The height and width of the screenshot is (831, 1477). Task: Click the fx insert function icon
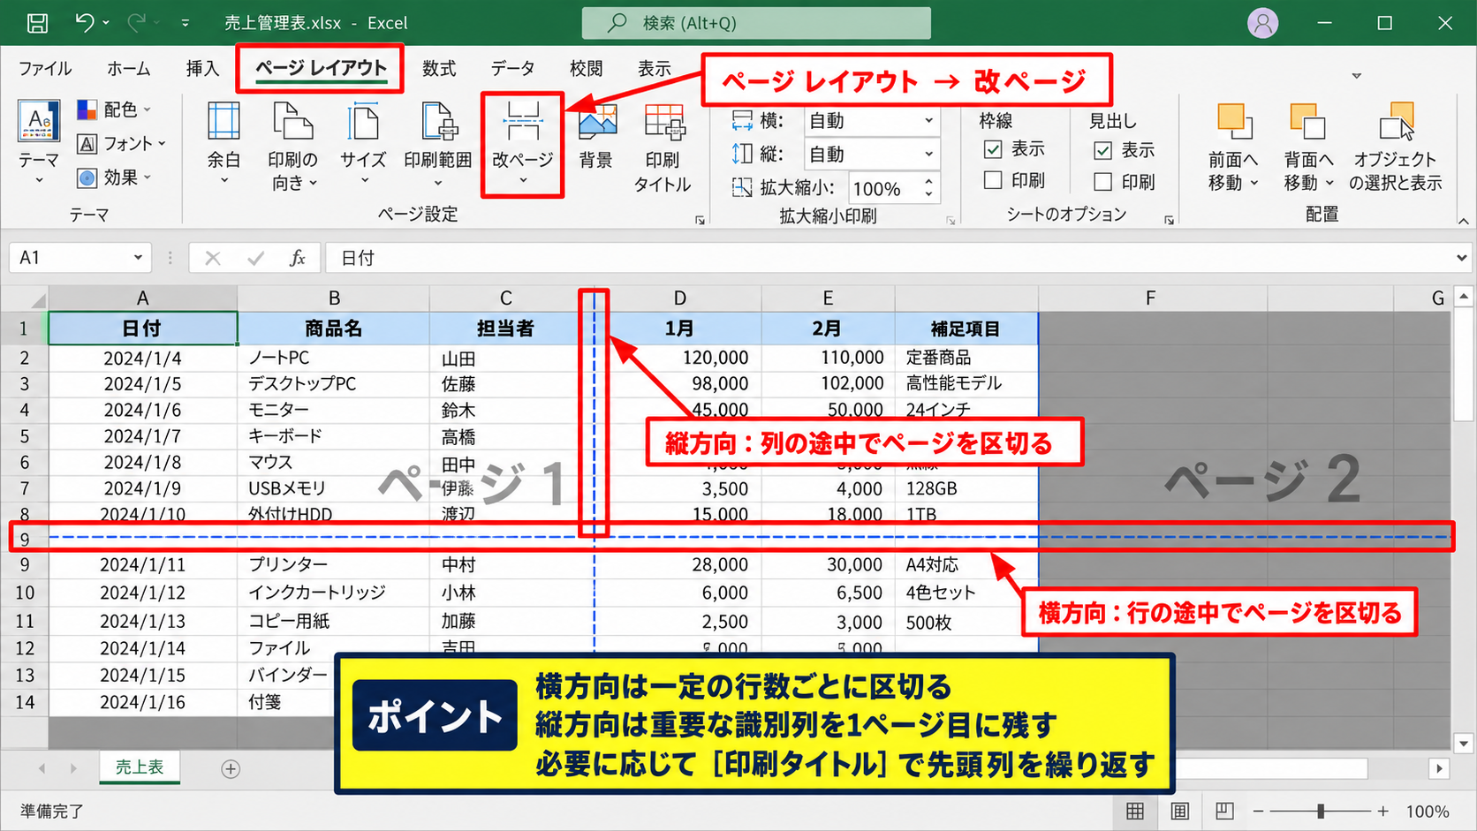(298, 258)
